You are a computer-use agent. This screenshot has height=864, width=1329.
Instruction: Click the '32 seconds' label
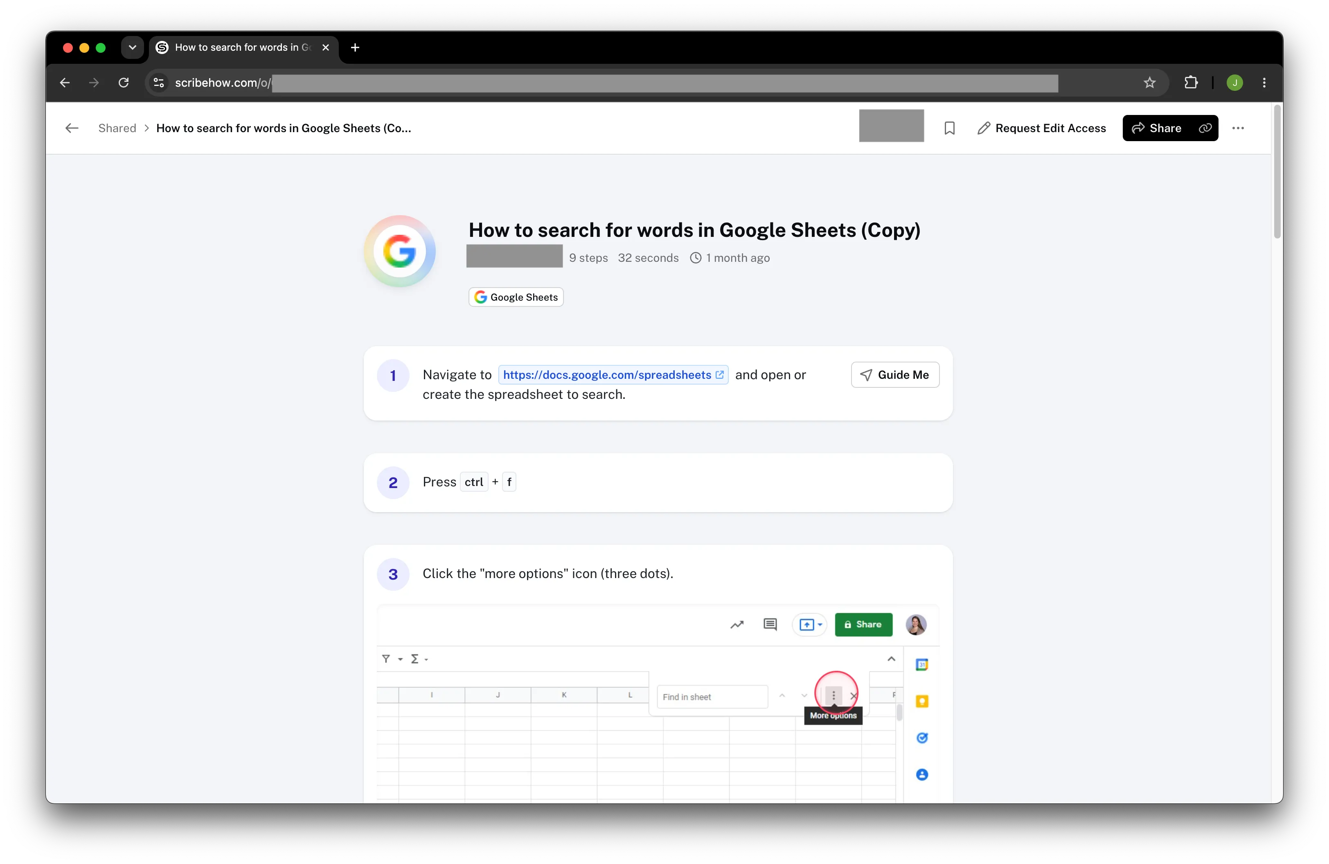648,258
